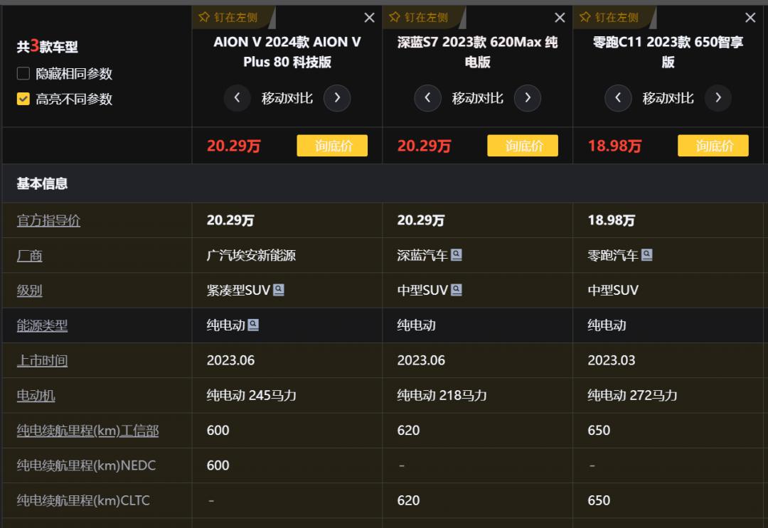Pin AION V column to left side
Viewport: 768px width, 528px height.
228,17
